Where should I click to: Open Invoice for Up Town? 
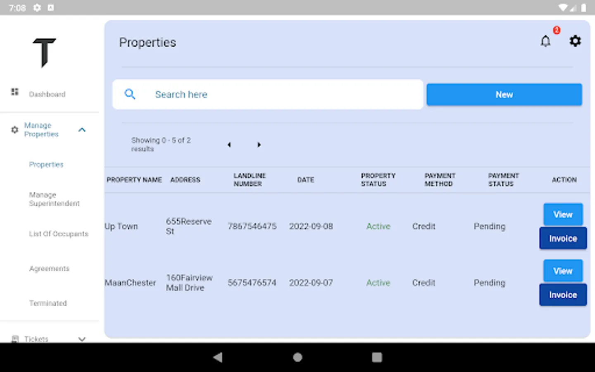point(563,238)
